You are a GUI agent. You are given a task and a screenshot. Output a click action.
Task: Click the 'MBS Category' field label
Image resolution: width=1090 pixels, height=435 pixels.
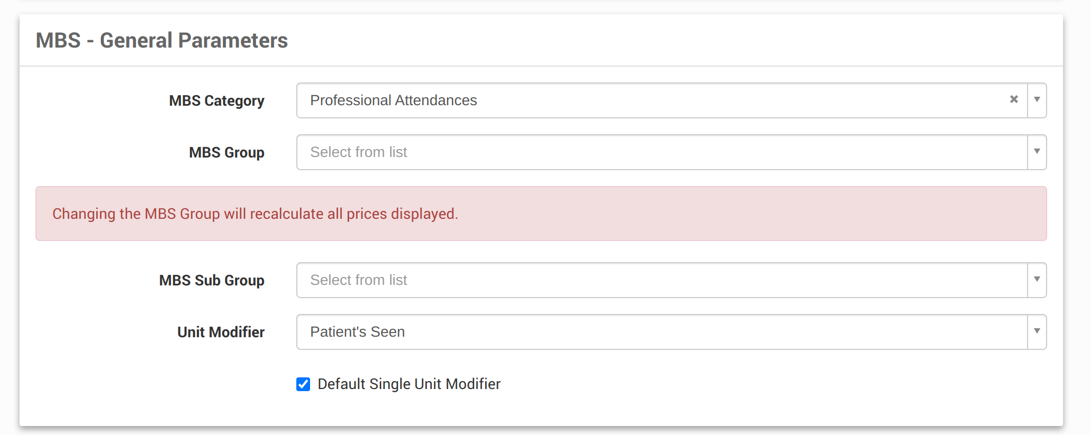(x=216, y=100)
